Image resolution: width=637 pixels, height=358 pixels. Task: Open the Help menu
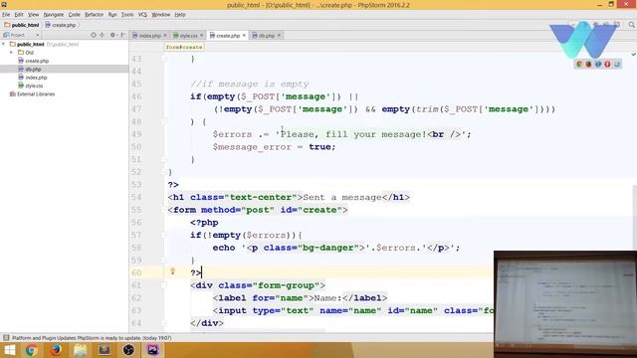180,15
